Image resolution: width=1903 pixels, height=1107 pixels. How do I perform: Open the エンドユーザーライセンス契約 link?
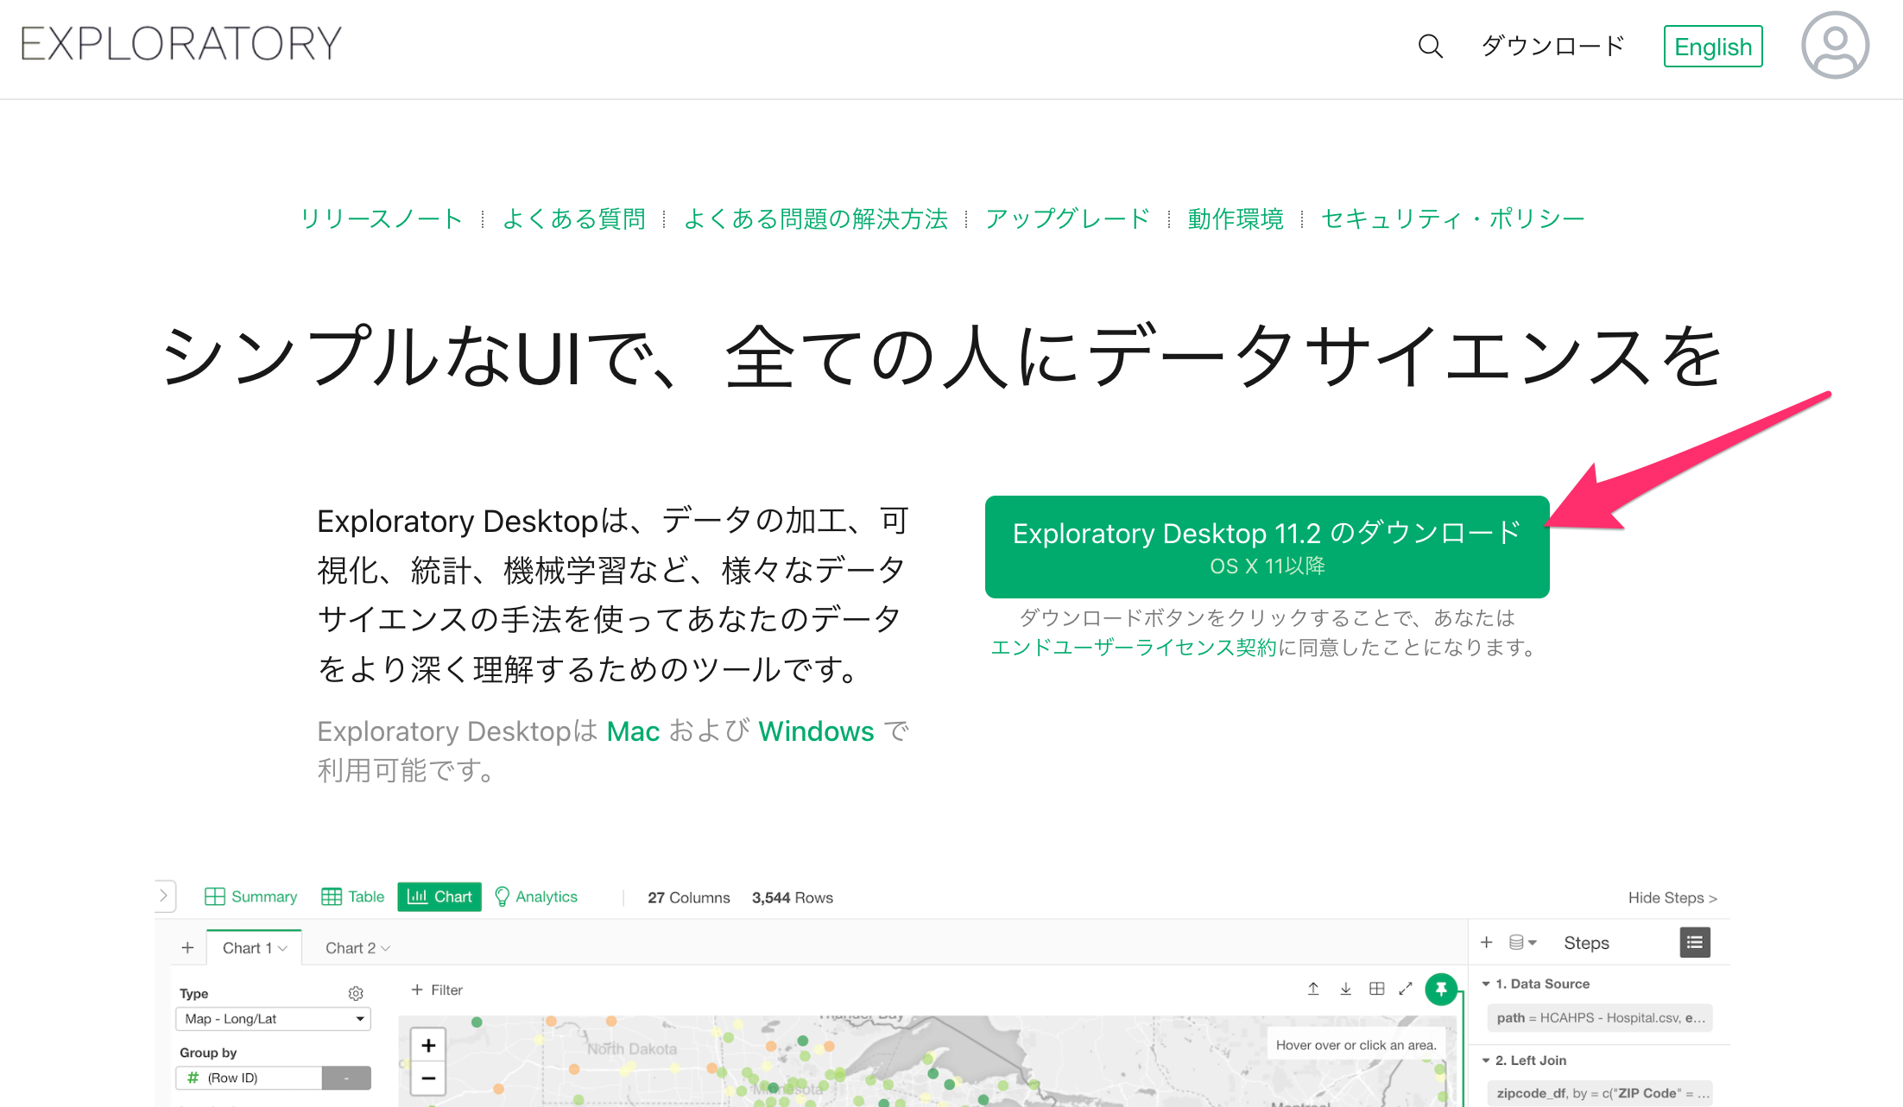(x=1134, y=647)
